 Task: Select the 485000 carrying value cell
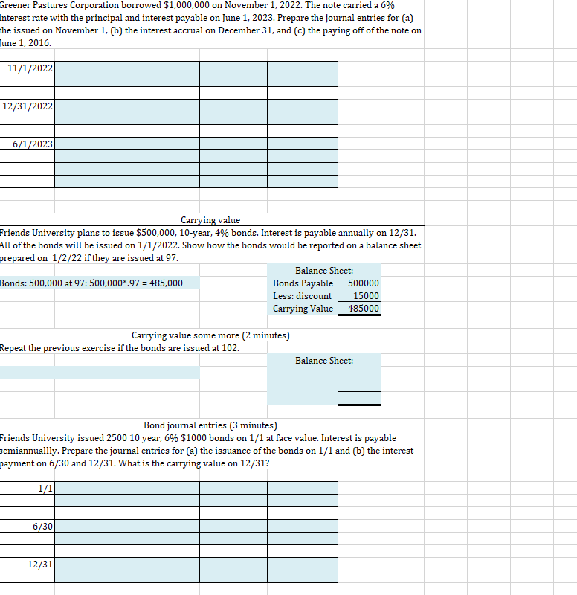[360, 309]
